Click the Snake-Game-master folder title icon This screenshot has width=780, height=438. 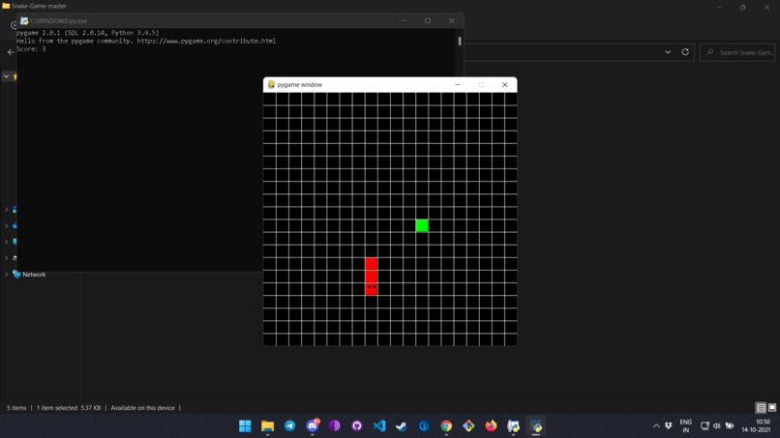point(6,6)
